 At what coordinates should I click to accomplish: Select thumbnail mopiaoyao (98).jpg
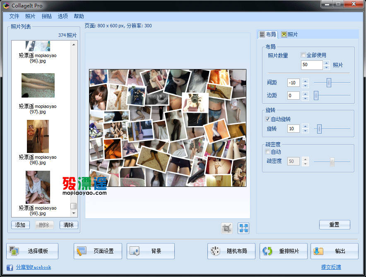coord(38,136)
